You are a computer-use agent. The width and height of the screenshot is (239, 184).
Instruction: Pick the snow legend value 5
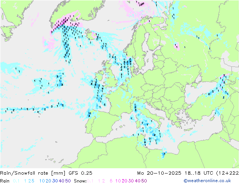click(111, 181)
